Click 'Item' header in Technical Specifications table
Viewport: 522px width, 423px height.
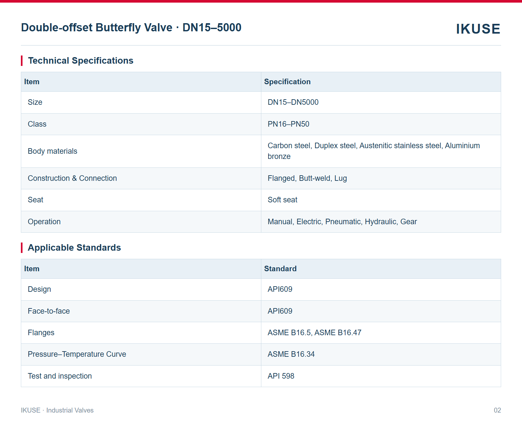32,82
